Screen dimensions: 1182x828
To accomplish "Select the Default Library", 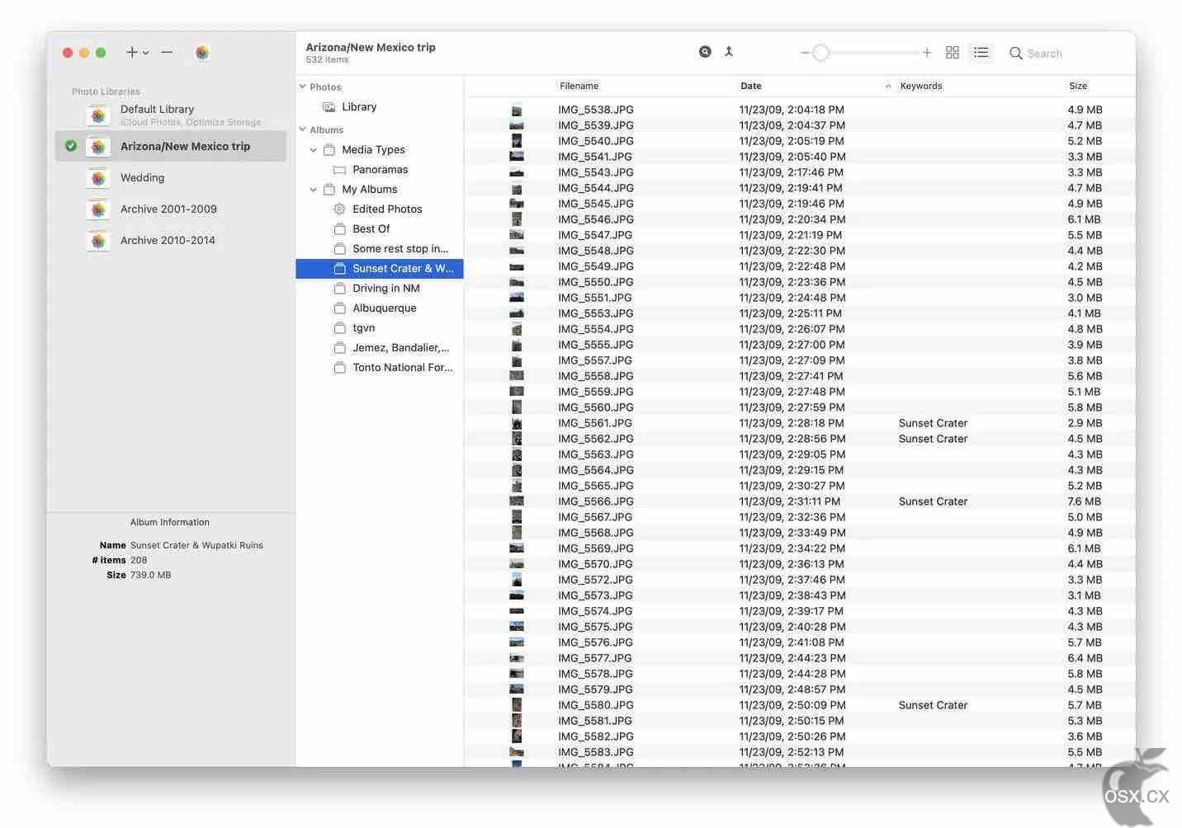I will click(171, 115).
